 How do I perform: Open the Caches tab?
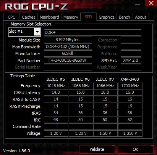[x=29, y=17]
